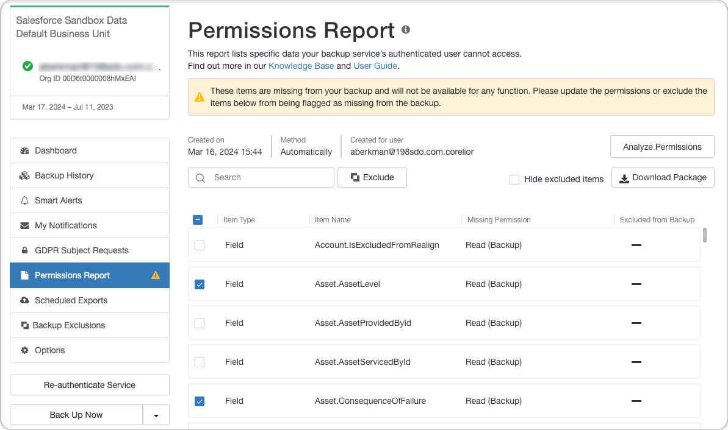Click the Options gear icon
This screenshot has width=728, height=430.
coord(24,351)
